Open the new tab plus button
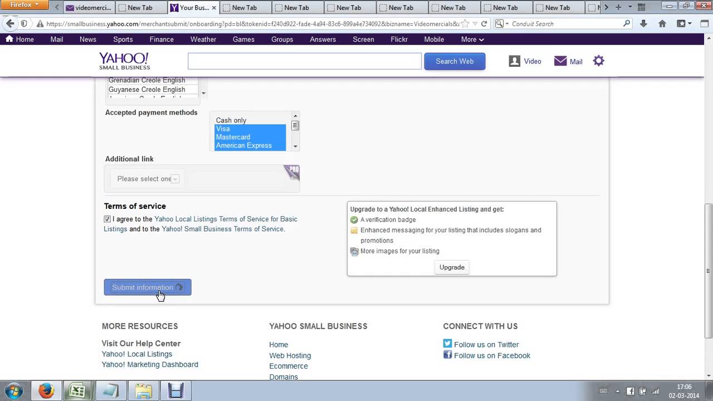Screen dimensions: 713x401 [618, 7]
